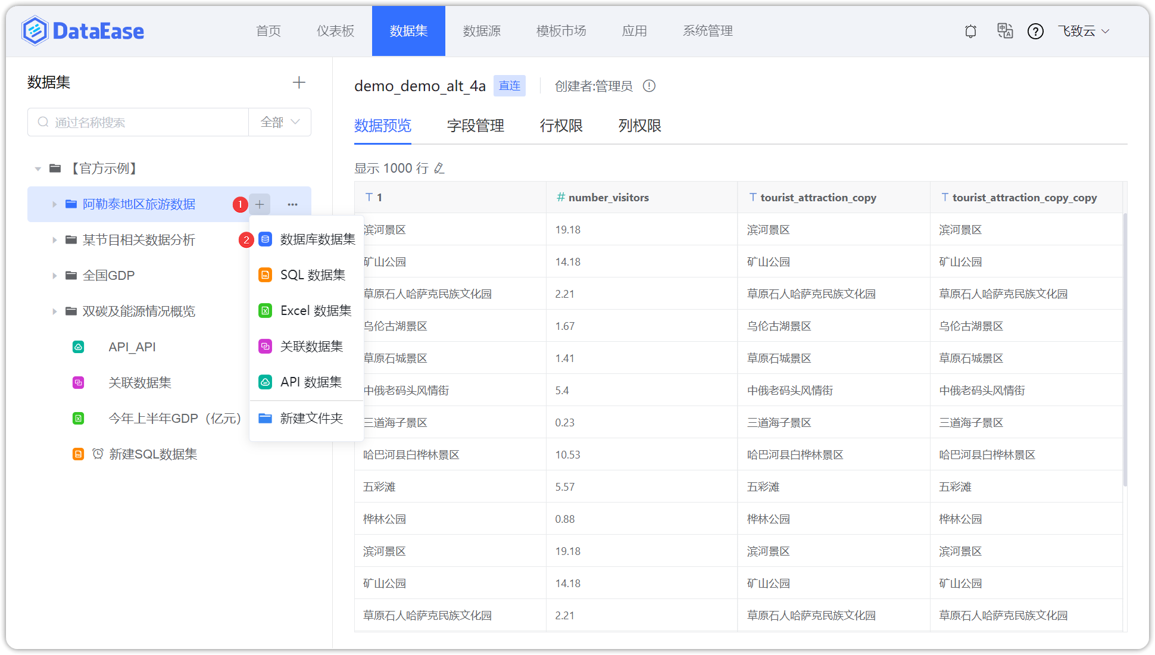The height and width of the screenshot is (655, 1155).
Task: Click the plus icon next to 数据集 header
Action: pos(299,83)
